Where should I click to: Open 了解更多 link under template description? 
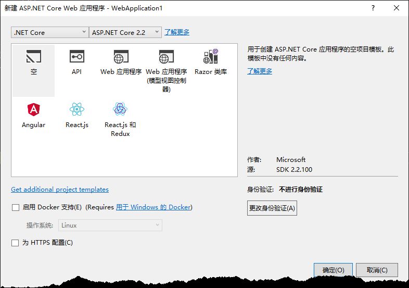(x=260, y=71)
